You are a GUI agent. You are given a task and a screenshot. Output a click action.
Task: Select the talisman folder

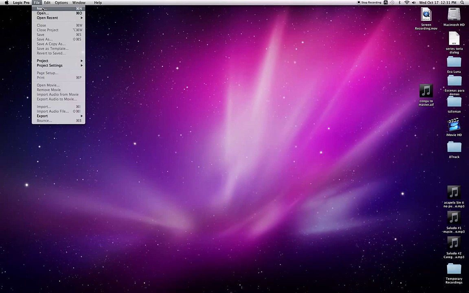click(x=454, y=105)
